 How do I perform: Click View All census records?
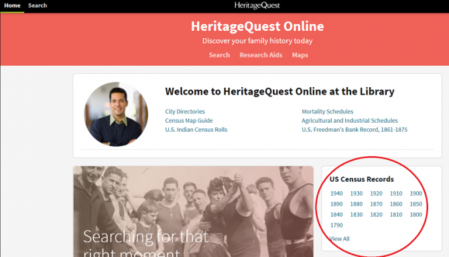coord(340,239)
